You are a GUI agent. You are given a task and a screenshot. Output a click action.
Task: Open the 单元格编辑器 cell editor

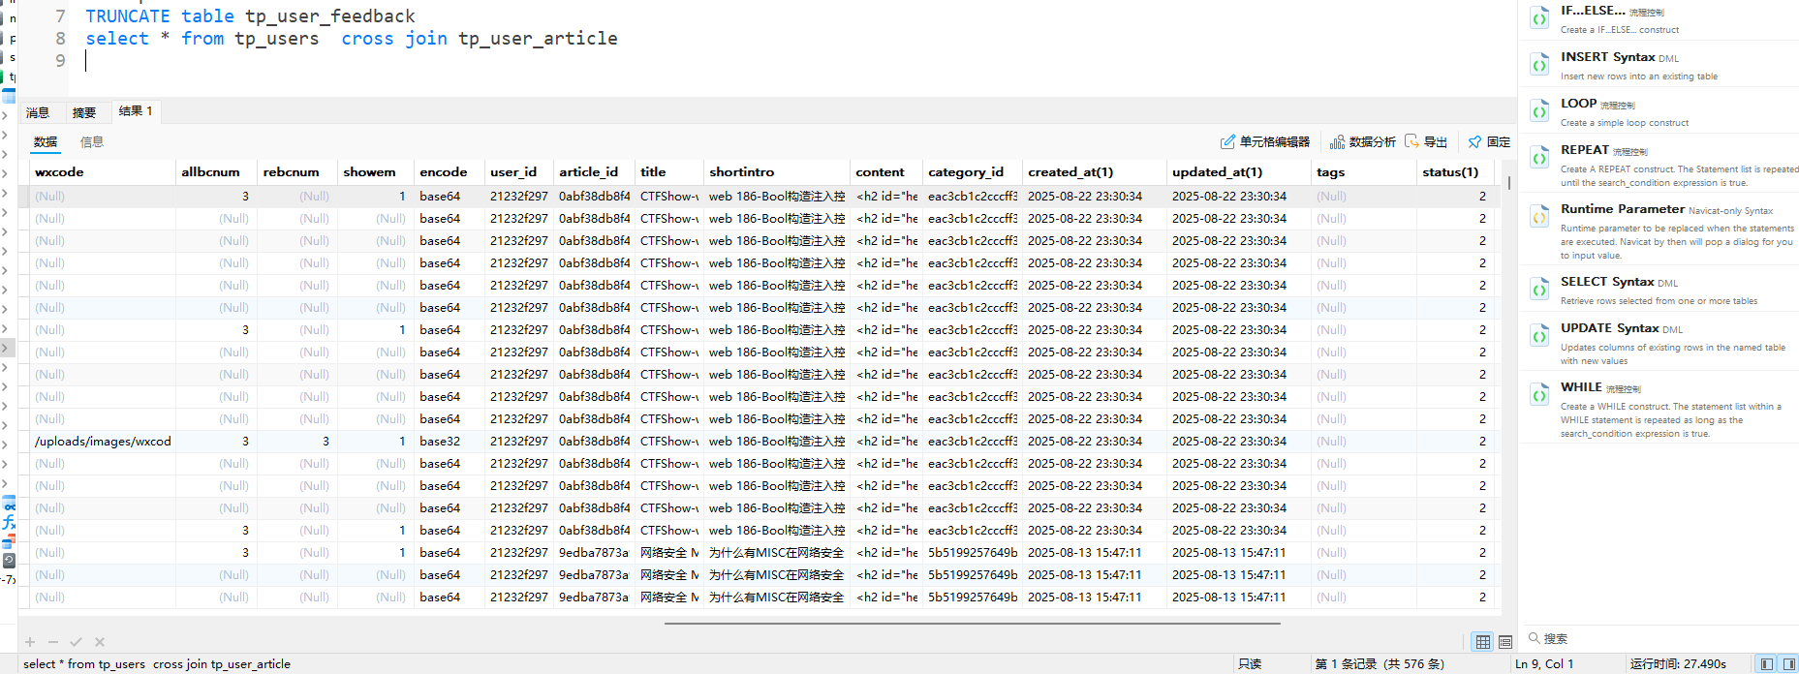pos(1264,142)
